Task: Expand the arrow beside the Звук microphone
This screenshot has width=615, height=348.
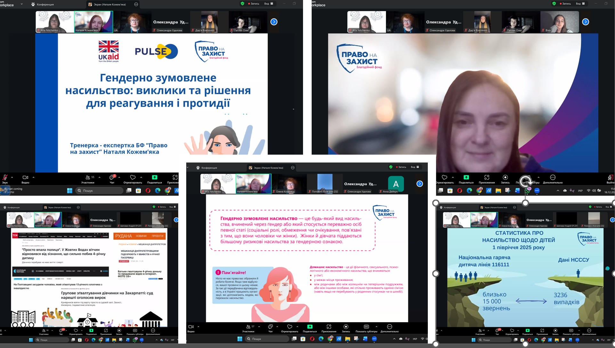Action: click(x=12, y=178)
